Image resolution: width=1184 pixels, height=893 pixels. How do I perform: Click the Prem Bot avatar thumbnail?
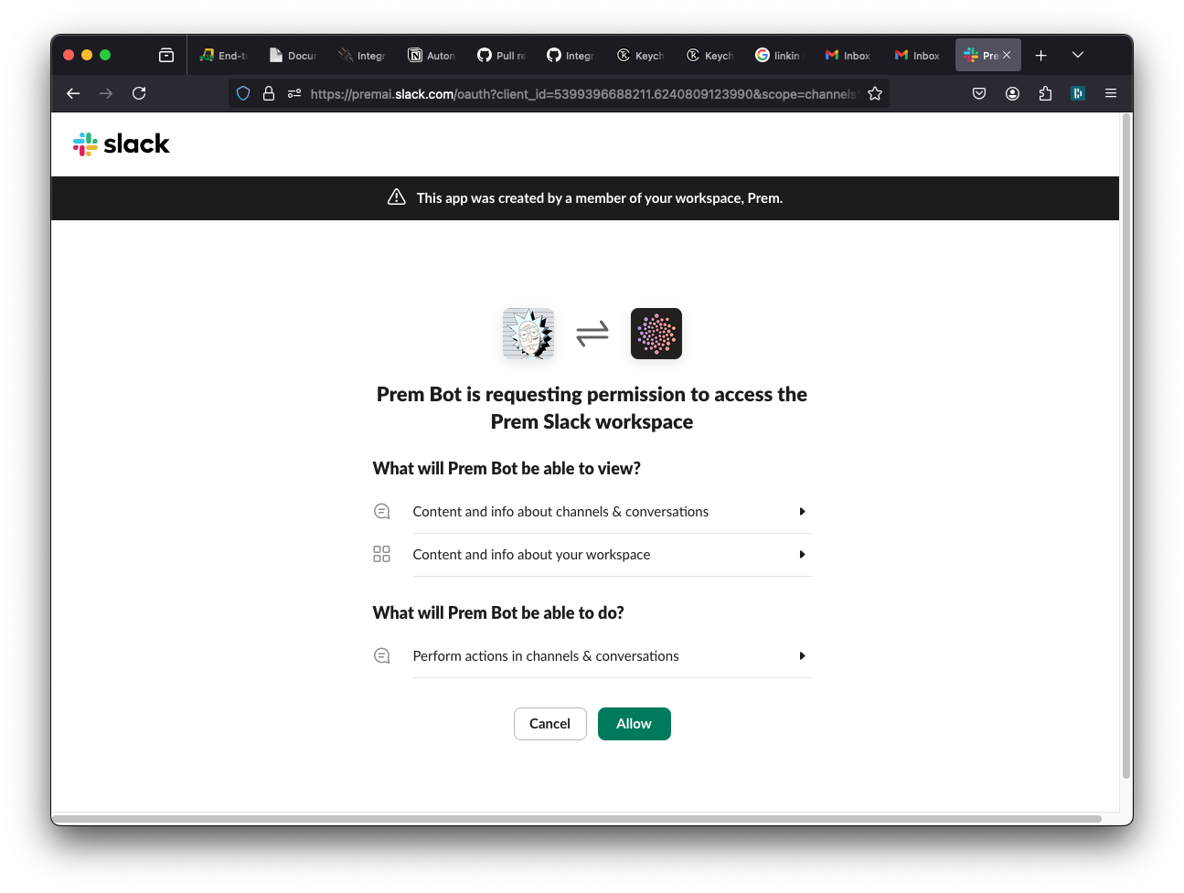click(528, 334)
